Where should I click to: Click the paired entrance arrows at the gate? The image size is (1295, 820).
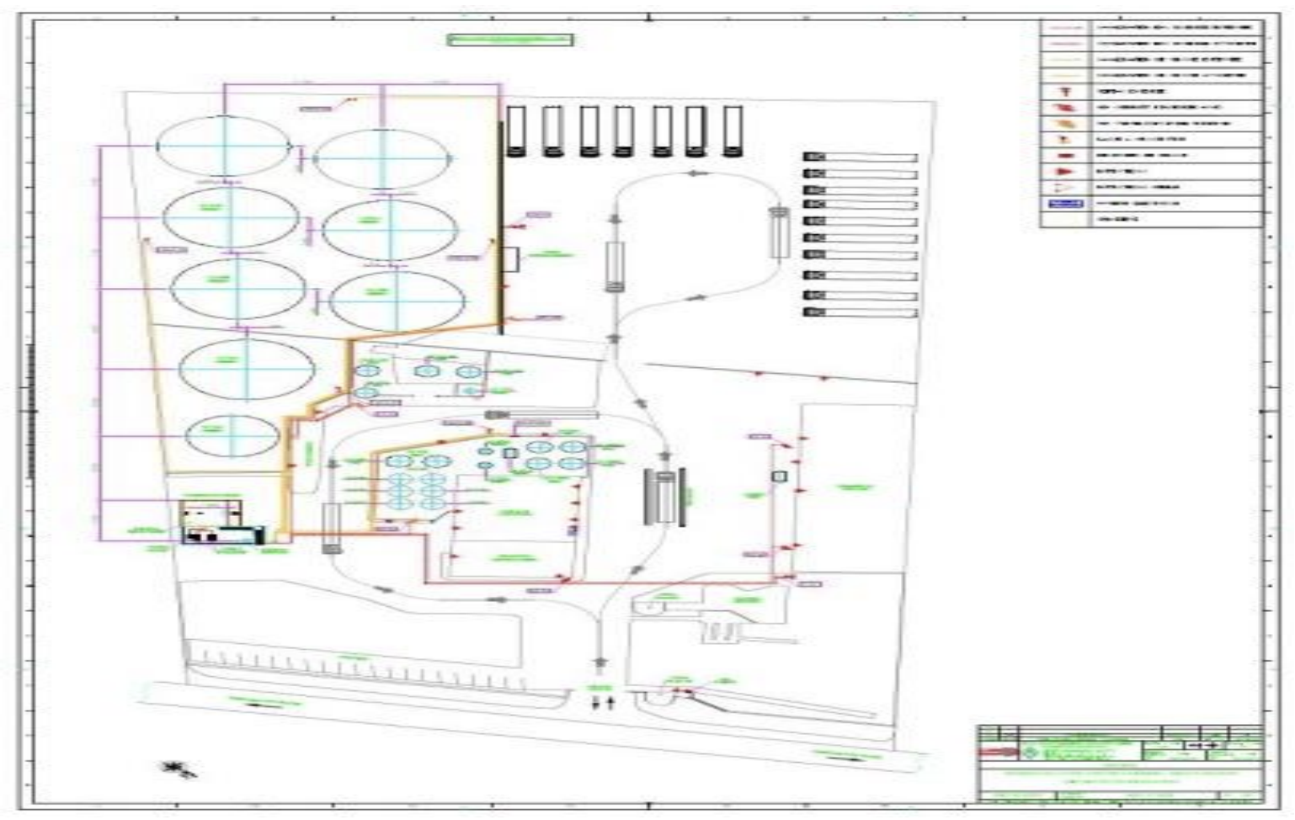(x=603, y=702)
